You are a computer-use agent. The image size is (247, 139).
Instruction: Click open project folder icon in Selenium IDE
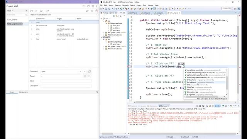click(88, 6)
